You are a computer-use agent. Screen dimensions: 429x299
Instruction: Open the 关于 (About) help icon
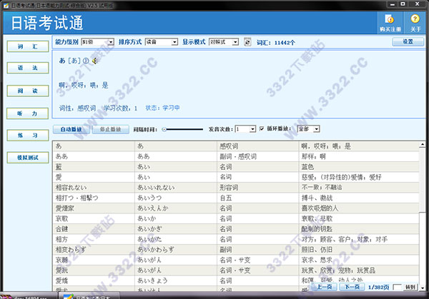(415, 21)
